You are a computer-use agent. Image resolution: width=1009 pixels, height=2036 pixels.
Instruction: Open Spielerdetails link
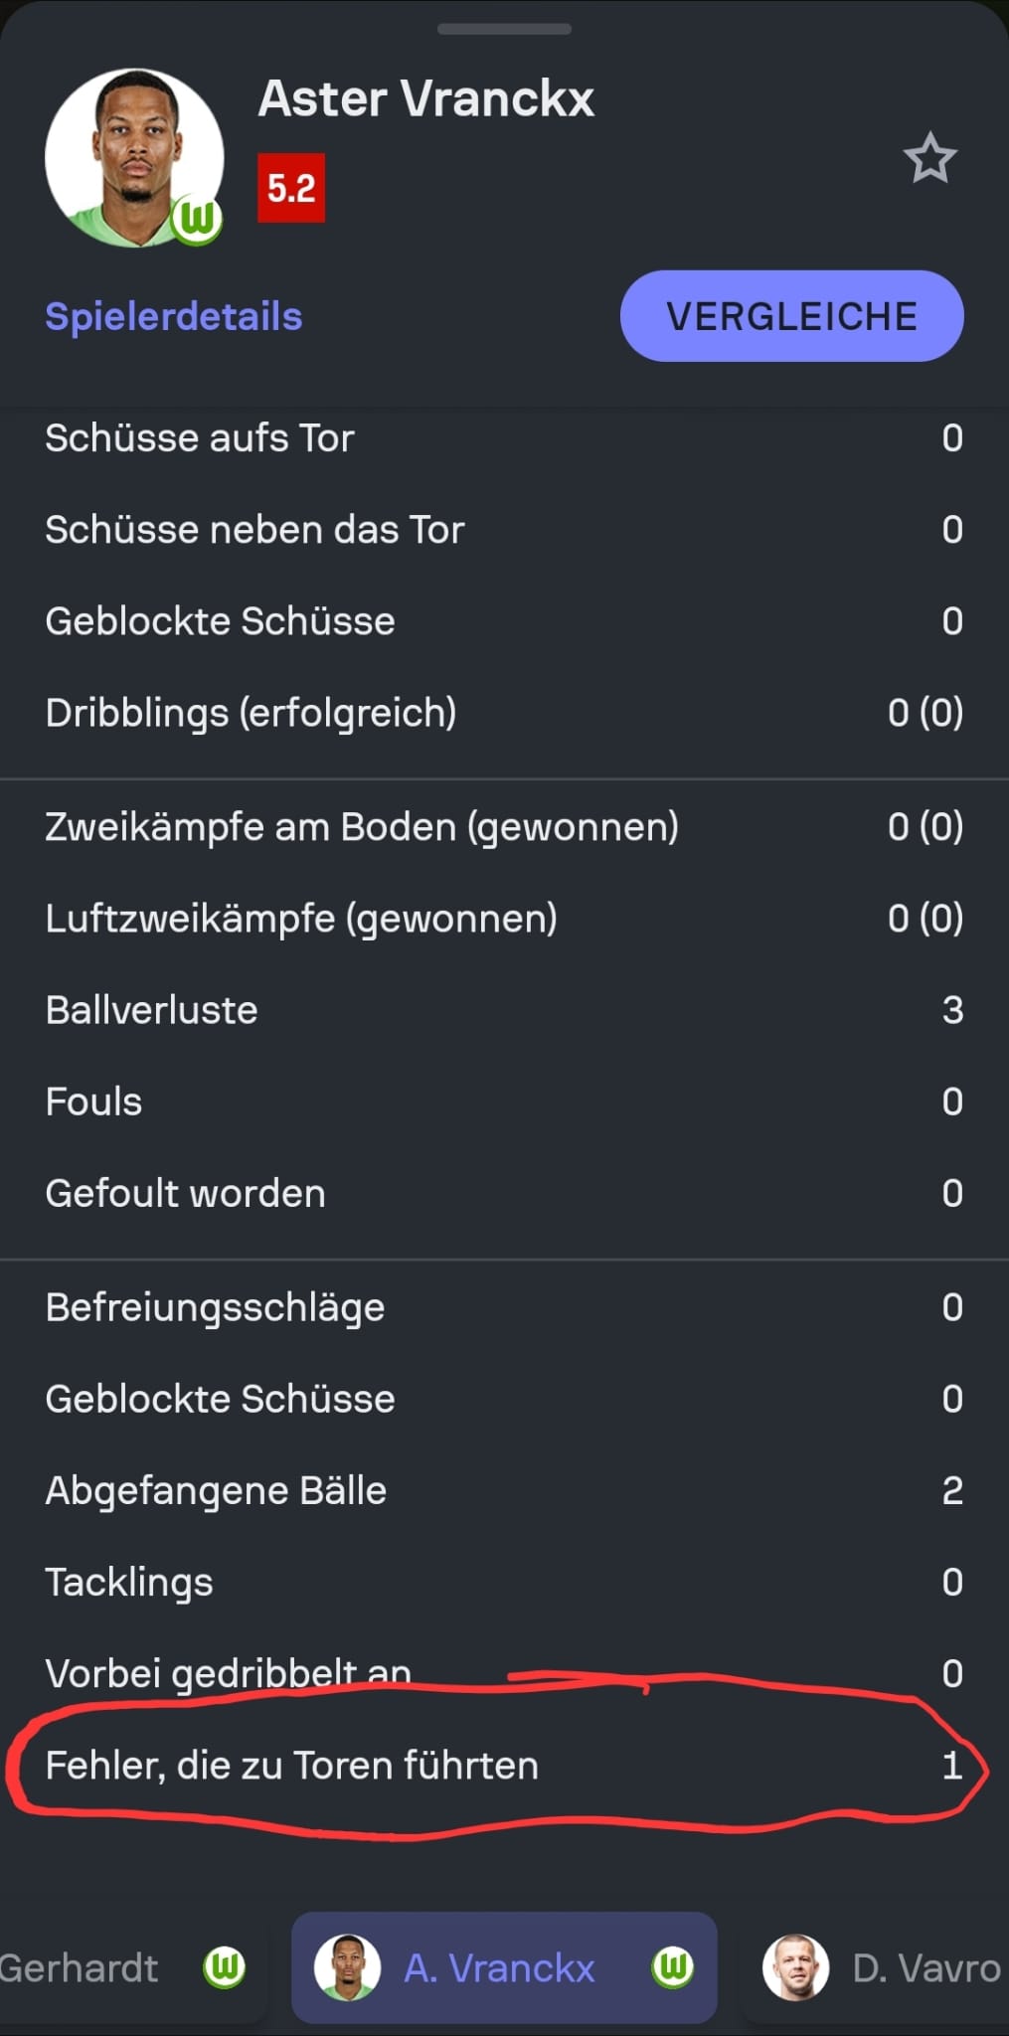[x=174, y=316]
